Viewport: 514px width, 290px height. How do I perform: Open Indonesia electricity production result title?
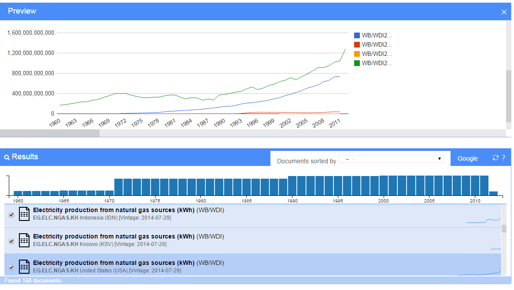pyautogui.click(x=114, y=210)
